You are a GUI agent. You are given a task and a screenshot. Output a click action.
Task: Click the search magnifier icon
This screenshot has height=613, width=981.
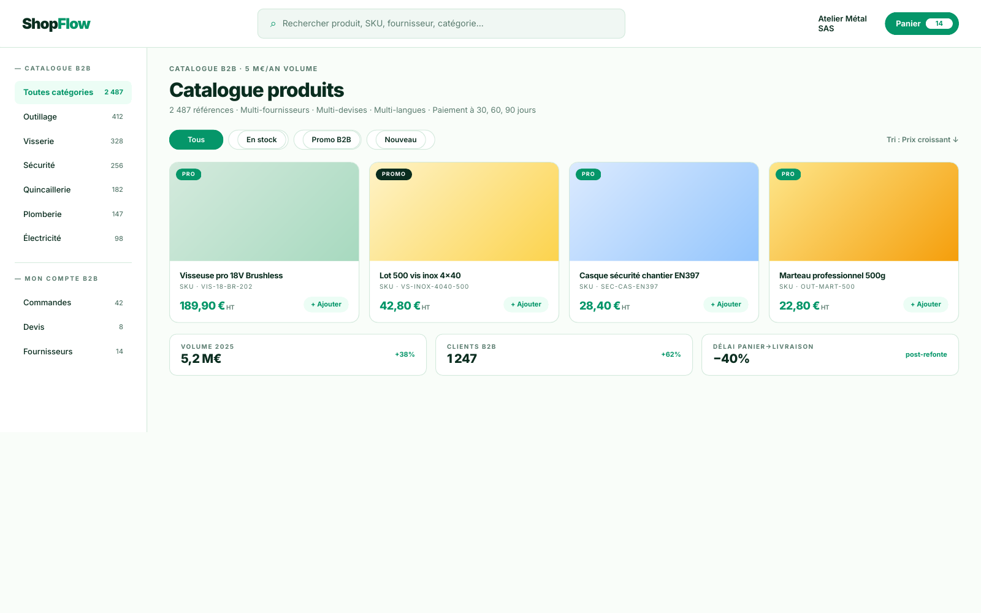coord(273,24)
